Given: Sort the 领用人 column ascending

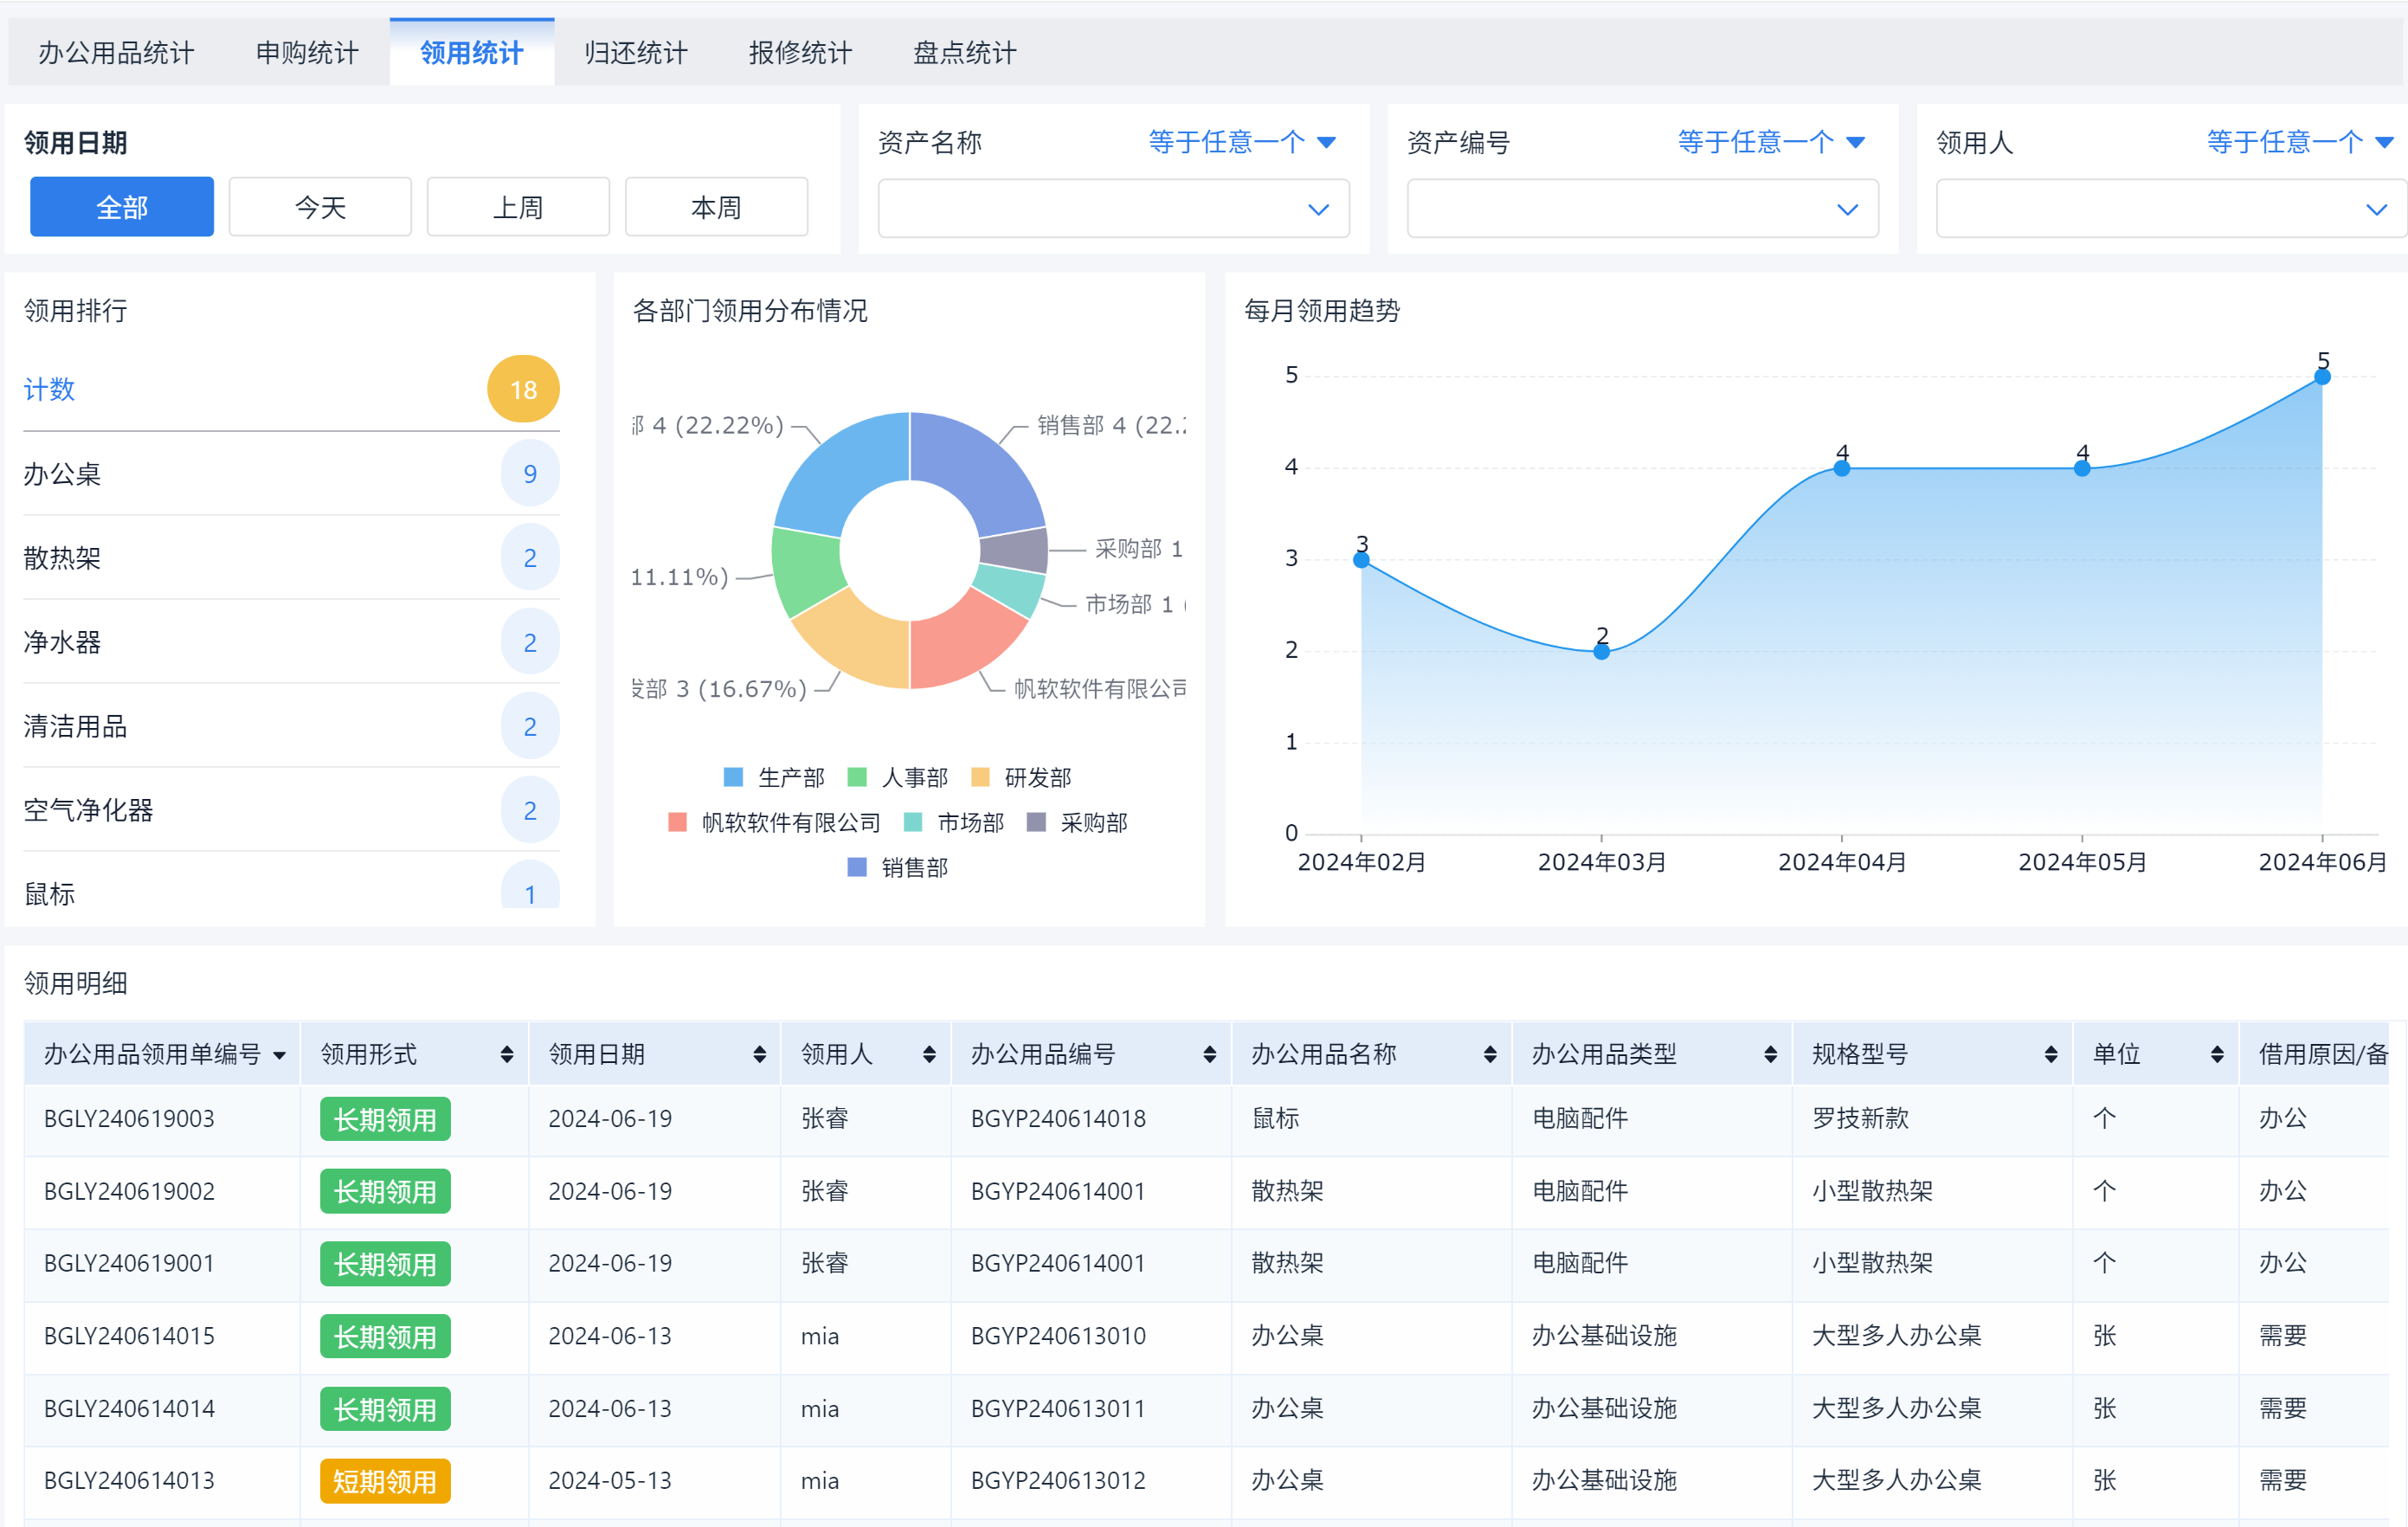Looking at the screenshot, I should click(x=928, y=1054).
